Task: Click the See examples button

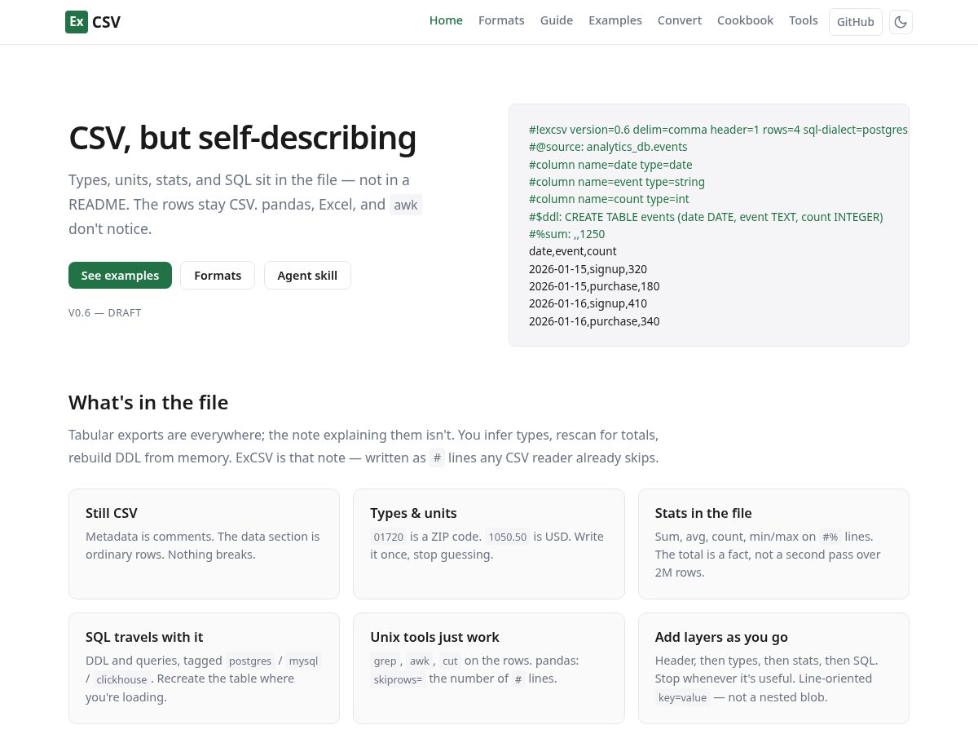Action: point(120,275)
